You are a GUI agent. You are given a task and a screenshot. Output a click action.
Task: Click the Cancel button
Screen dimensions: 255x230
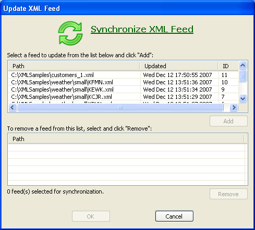tap(174, 216)
